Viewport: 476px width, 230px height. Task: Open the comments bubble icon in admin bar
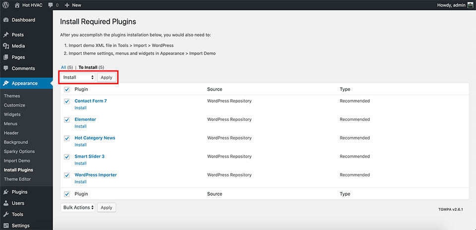[x=51, y=5]
